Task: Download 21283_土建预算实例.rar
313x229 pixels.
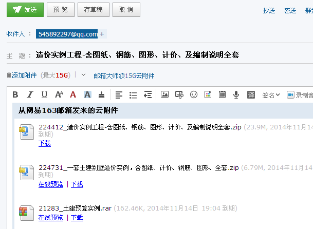Action: click(77, 217)
